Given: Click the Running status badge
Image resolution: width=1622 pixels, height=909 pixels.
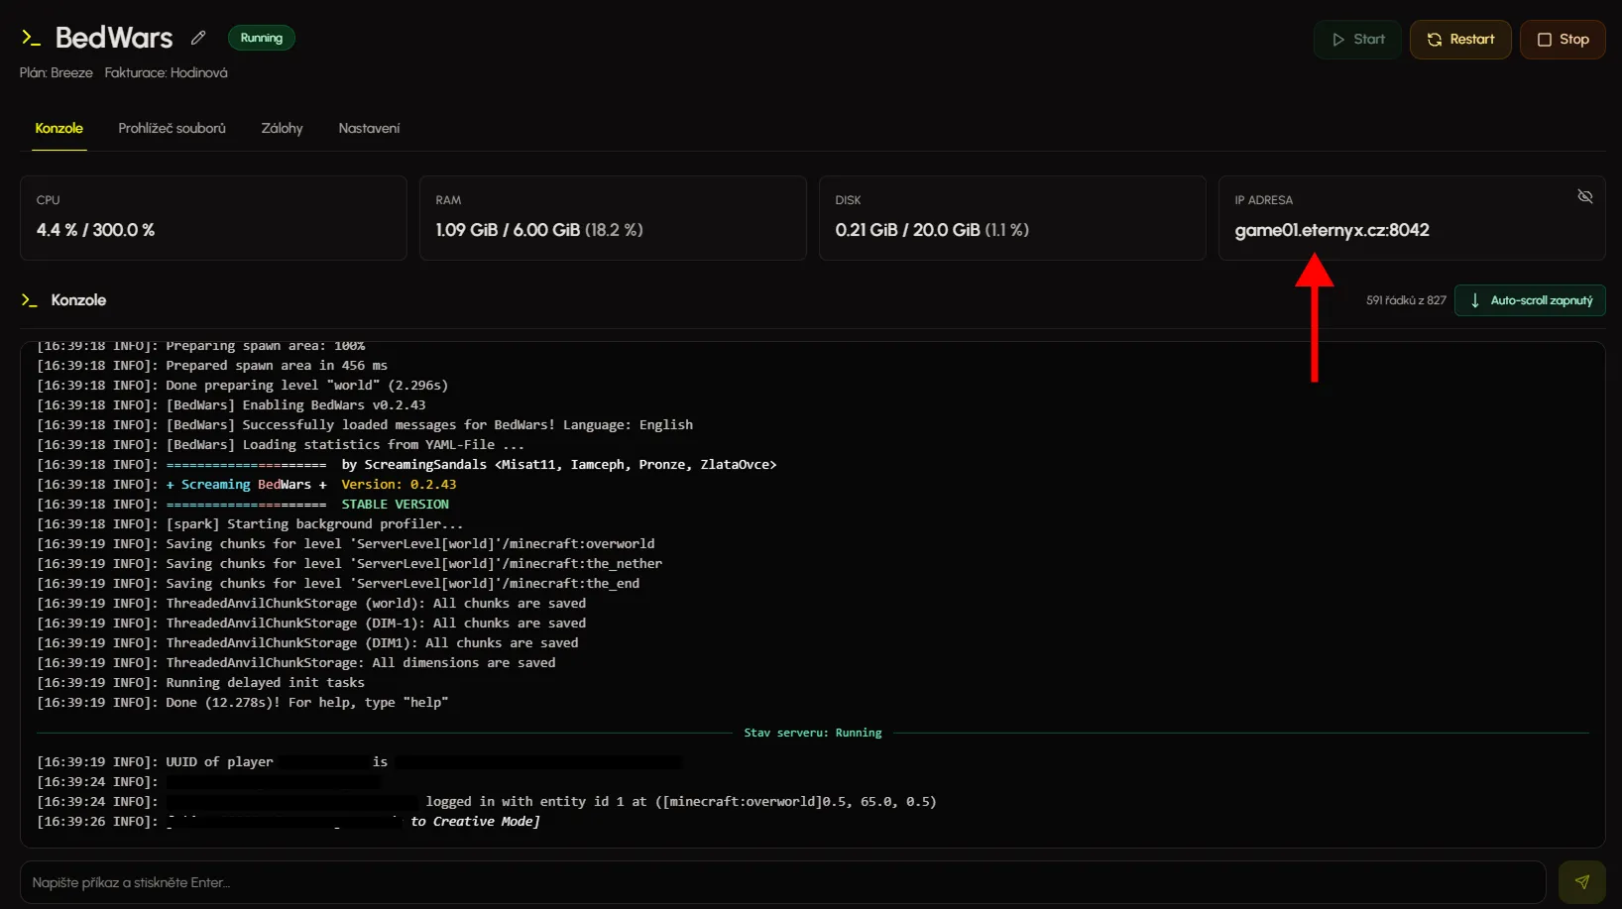Looking at the screenshot, I should pos(262,38).
